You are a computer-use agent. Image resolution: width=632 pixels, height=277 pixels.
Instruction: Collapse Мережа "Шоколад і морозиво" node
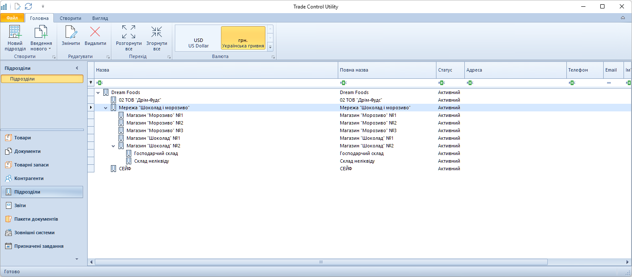106,108
